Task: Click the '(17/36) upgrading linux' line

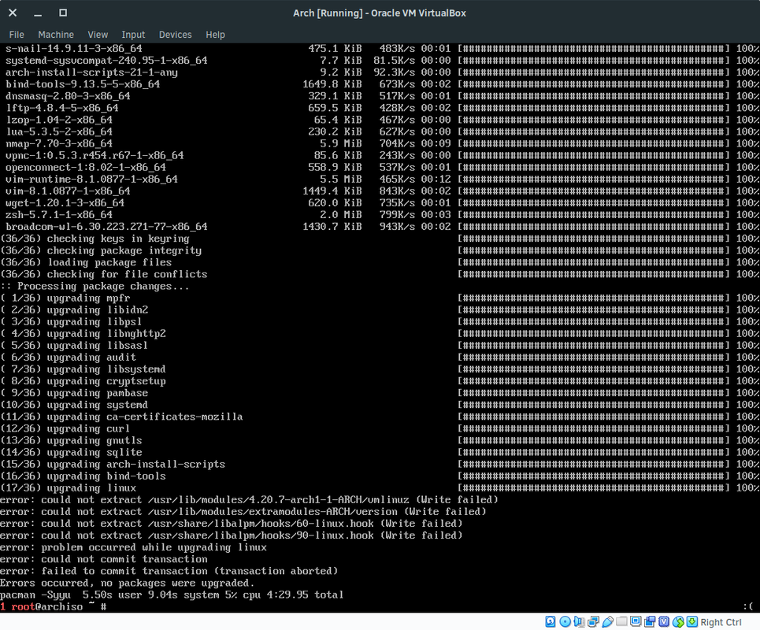Action: (x=69, y=487)
